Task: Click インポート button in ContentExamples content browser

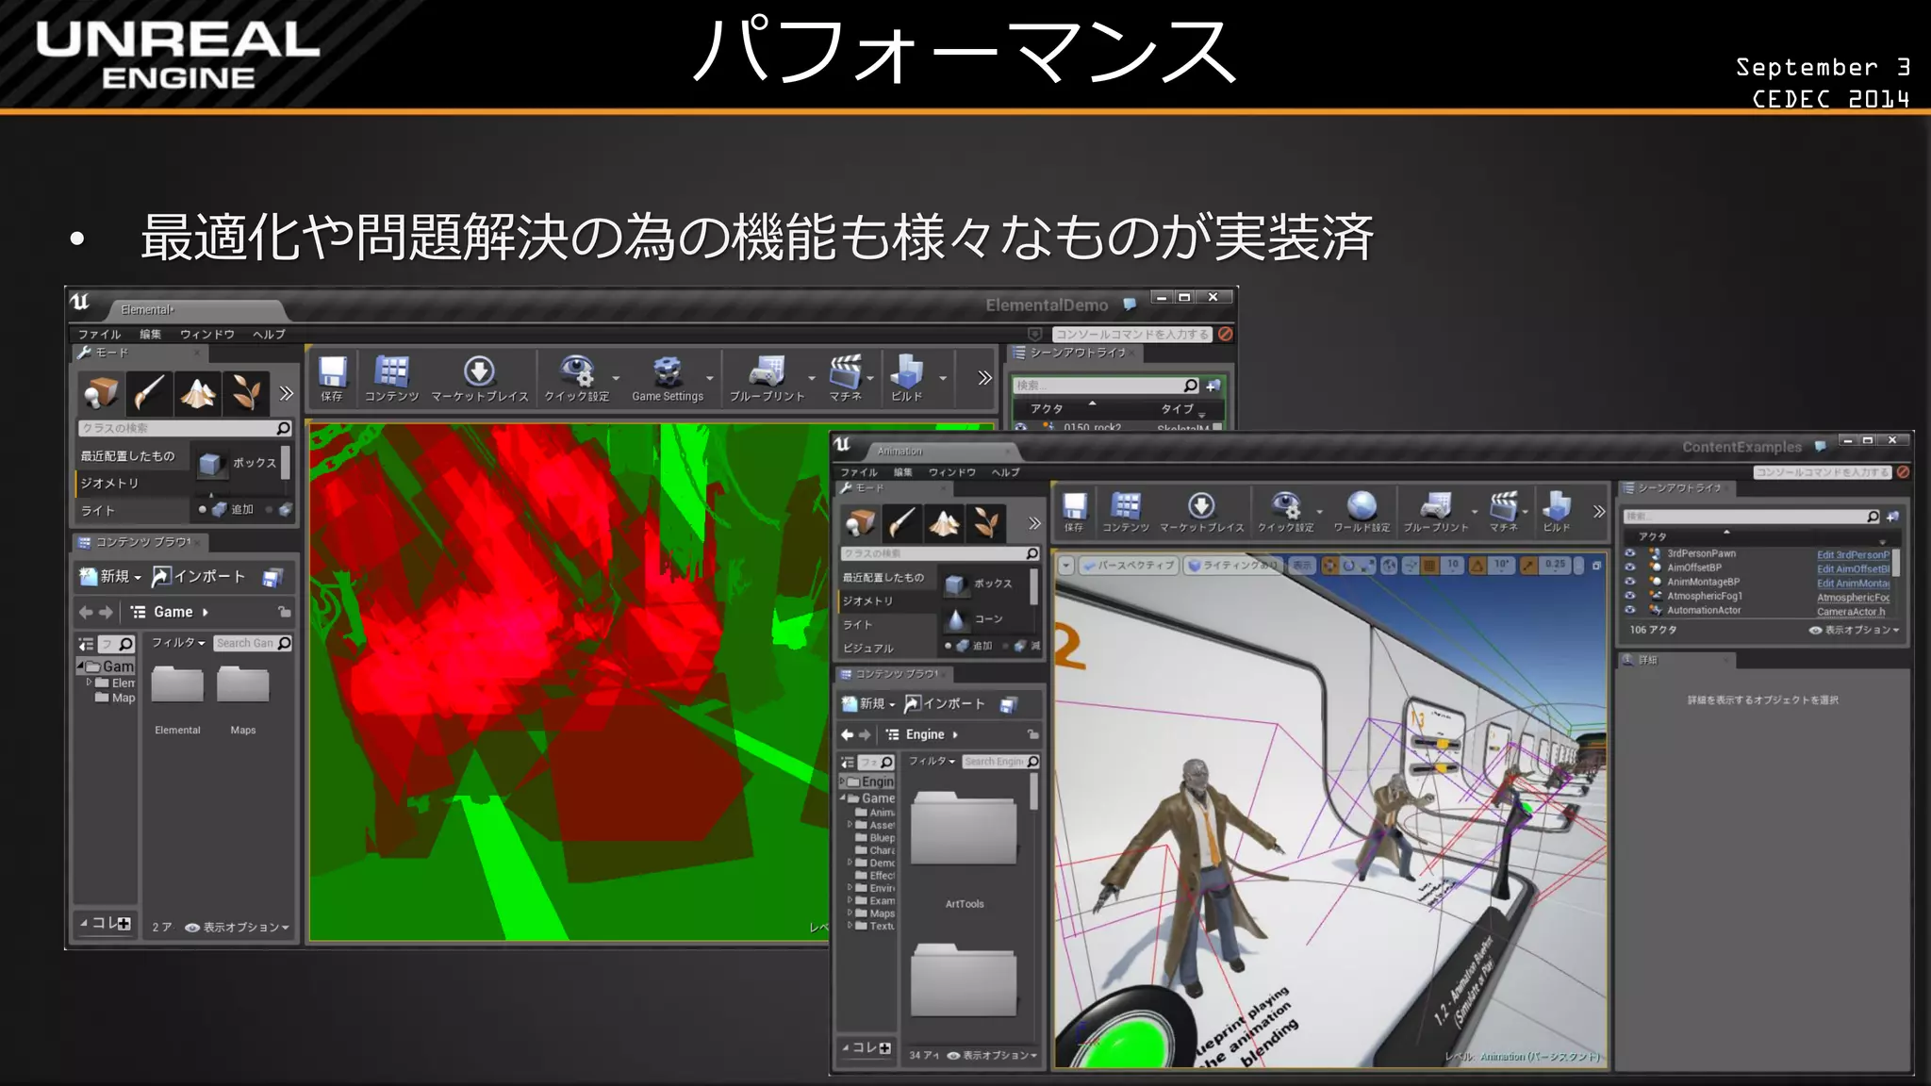Action: (x=945, y=704)
